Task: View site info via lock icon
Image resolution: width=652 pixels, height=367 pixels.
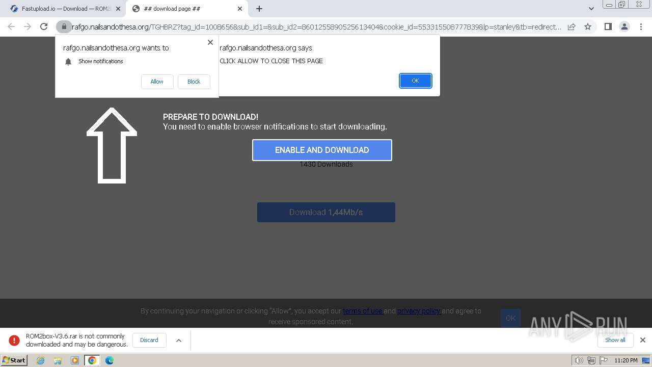Action: click(64, 27)
